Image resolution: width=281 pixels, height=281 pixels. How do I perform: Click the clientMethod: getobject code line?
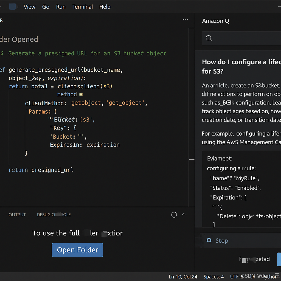[86, 103]
